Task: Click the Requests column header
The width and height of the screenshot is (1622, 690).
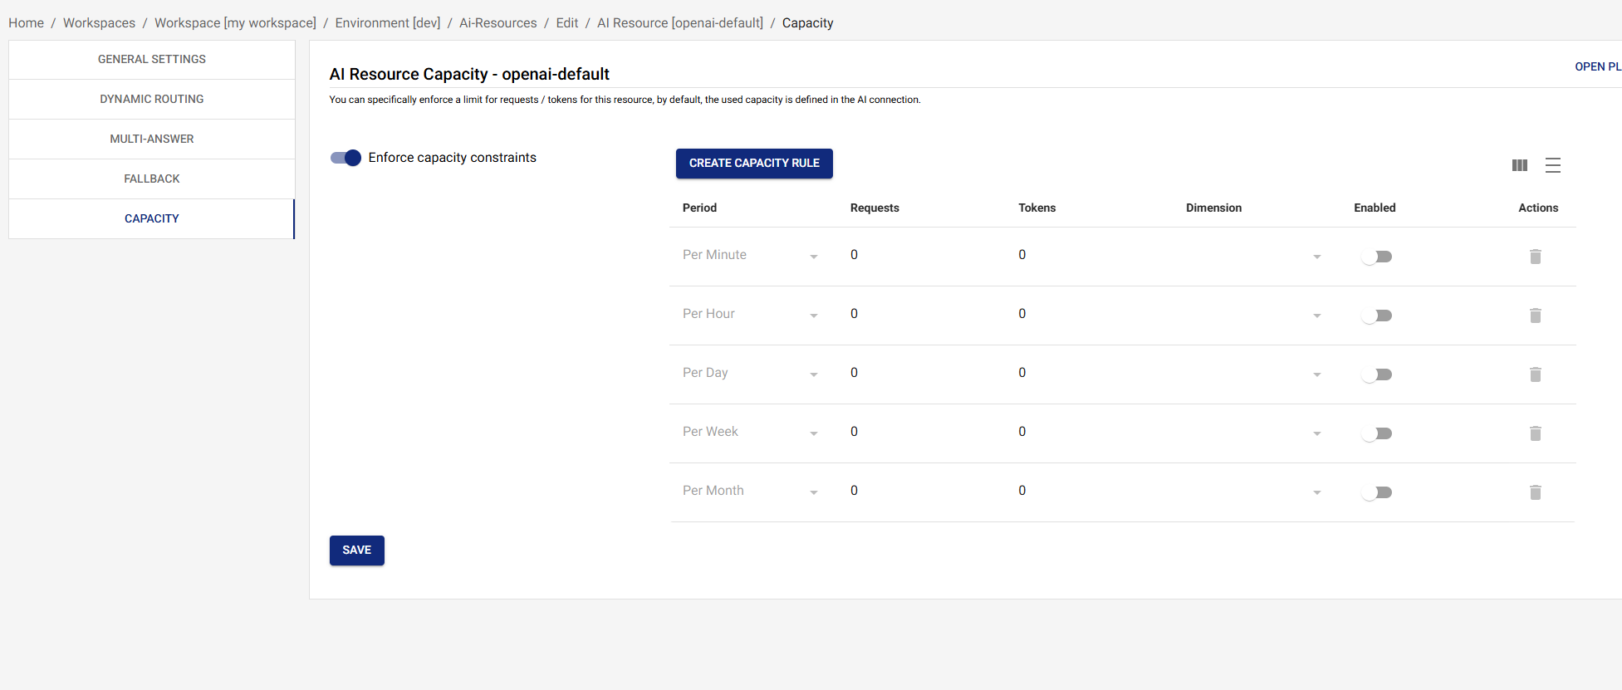Action: click(875, 208)
